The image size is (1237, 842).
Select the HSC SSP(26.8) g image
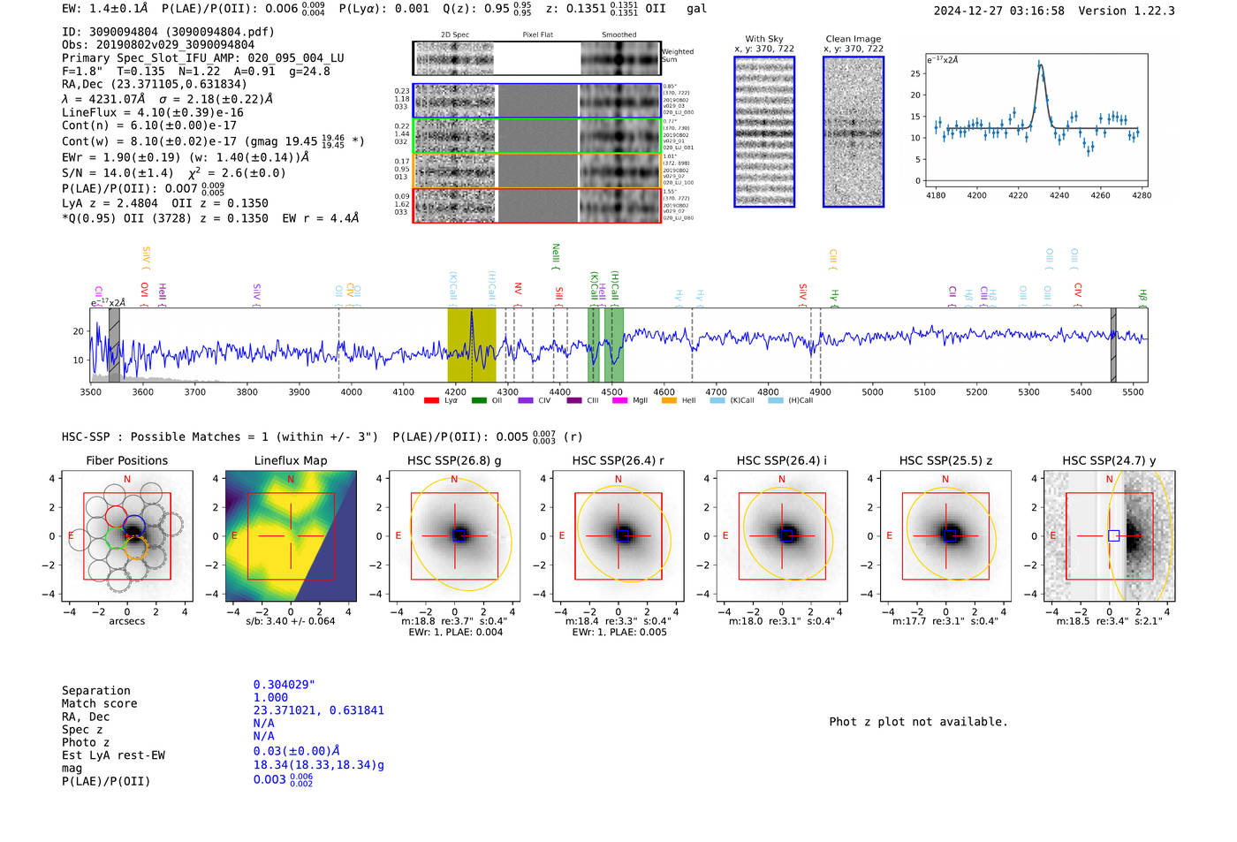pyautogui.click(x=454, y=536)
